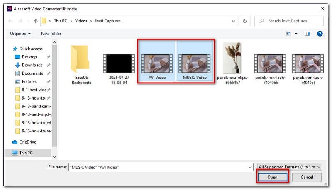Screen dimensions: 332x190
Task: Click the Back navigation arrow
Action: pyautogui.click(x=10, y=21)
